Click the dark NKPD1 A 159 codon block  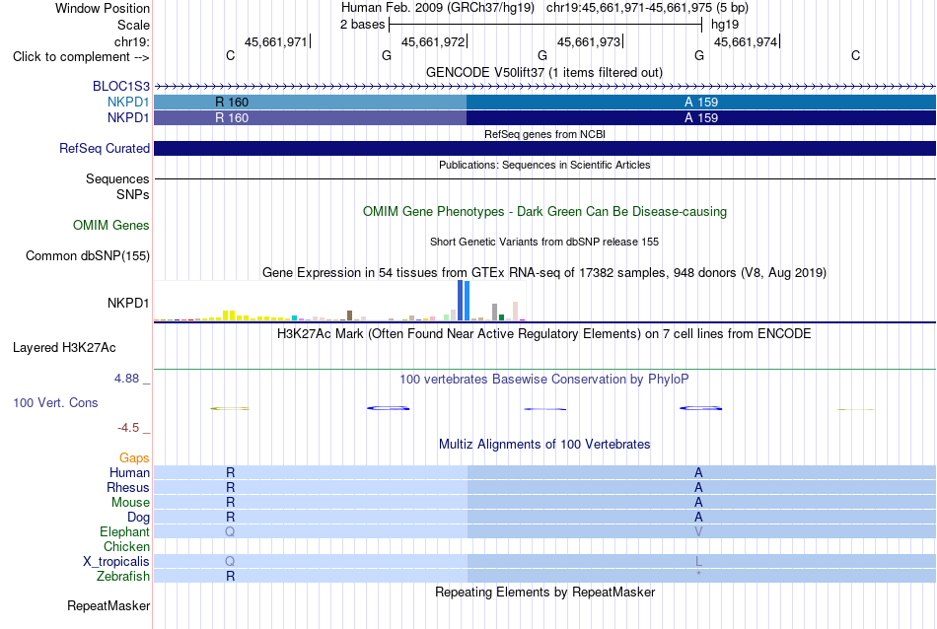pos(701,117)
